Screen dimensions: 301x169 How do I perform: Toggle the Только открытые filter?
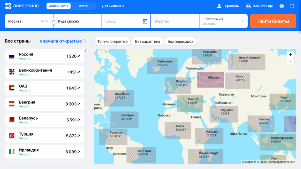click(x=112, y=41)
